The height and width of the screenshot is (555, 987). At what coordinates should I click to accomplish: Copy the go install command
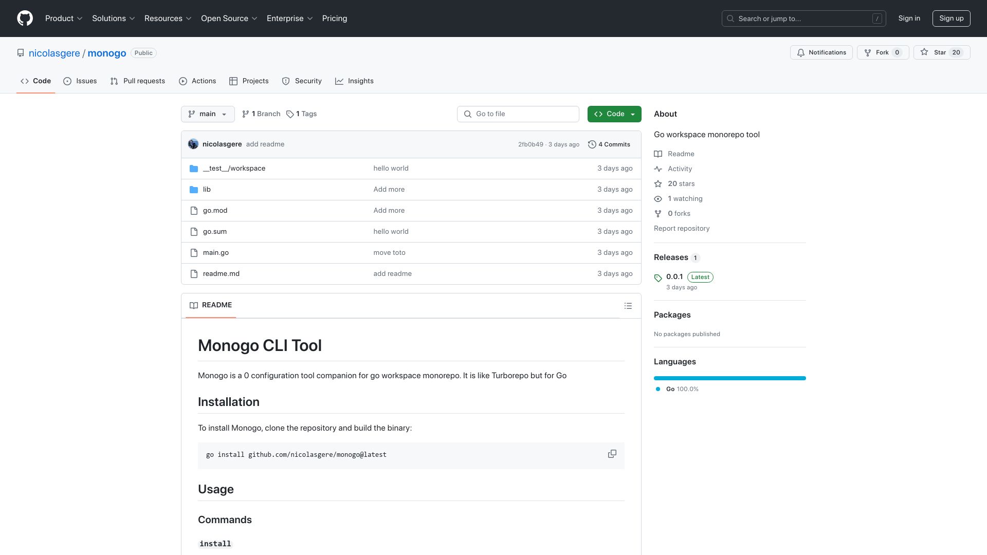[612, 454]
